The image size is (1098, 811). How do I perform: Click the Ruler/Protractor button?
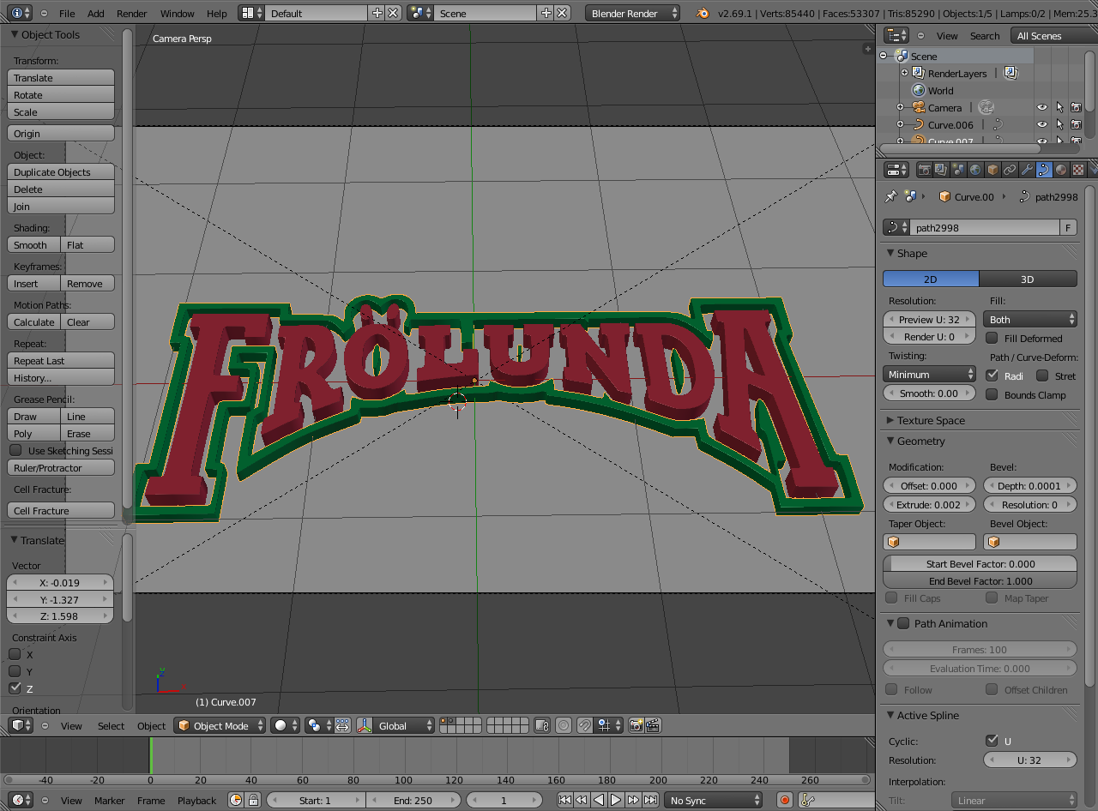tap(61, 467)
